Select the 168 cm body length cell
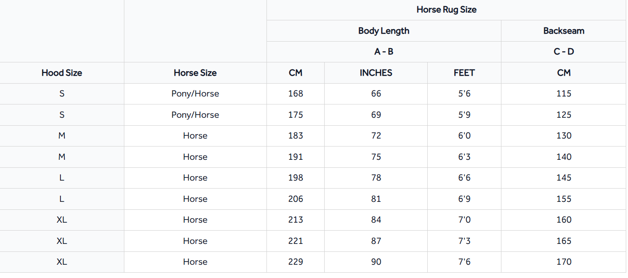 point(295,93)
